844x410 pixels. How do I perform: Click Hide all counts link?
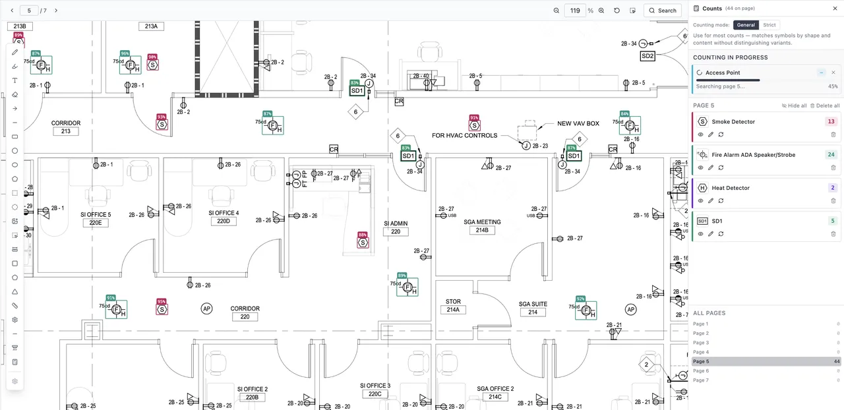click(794, 105)
